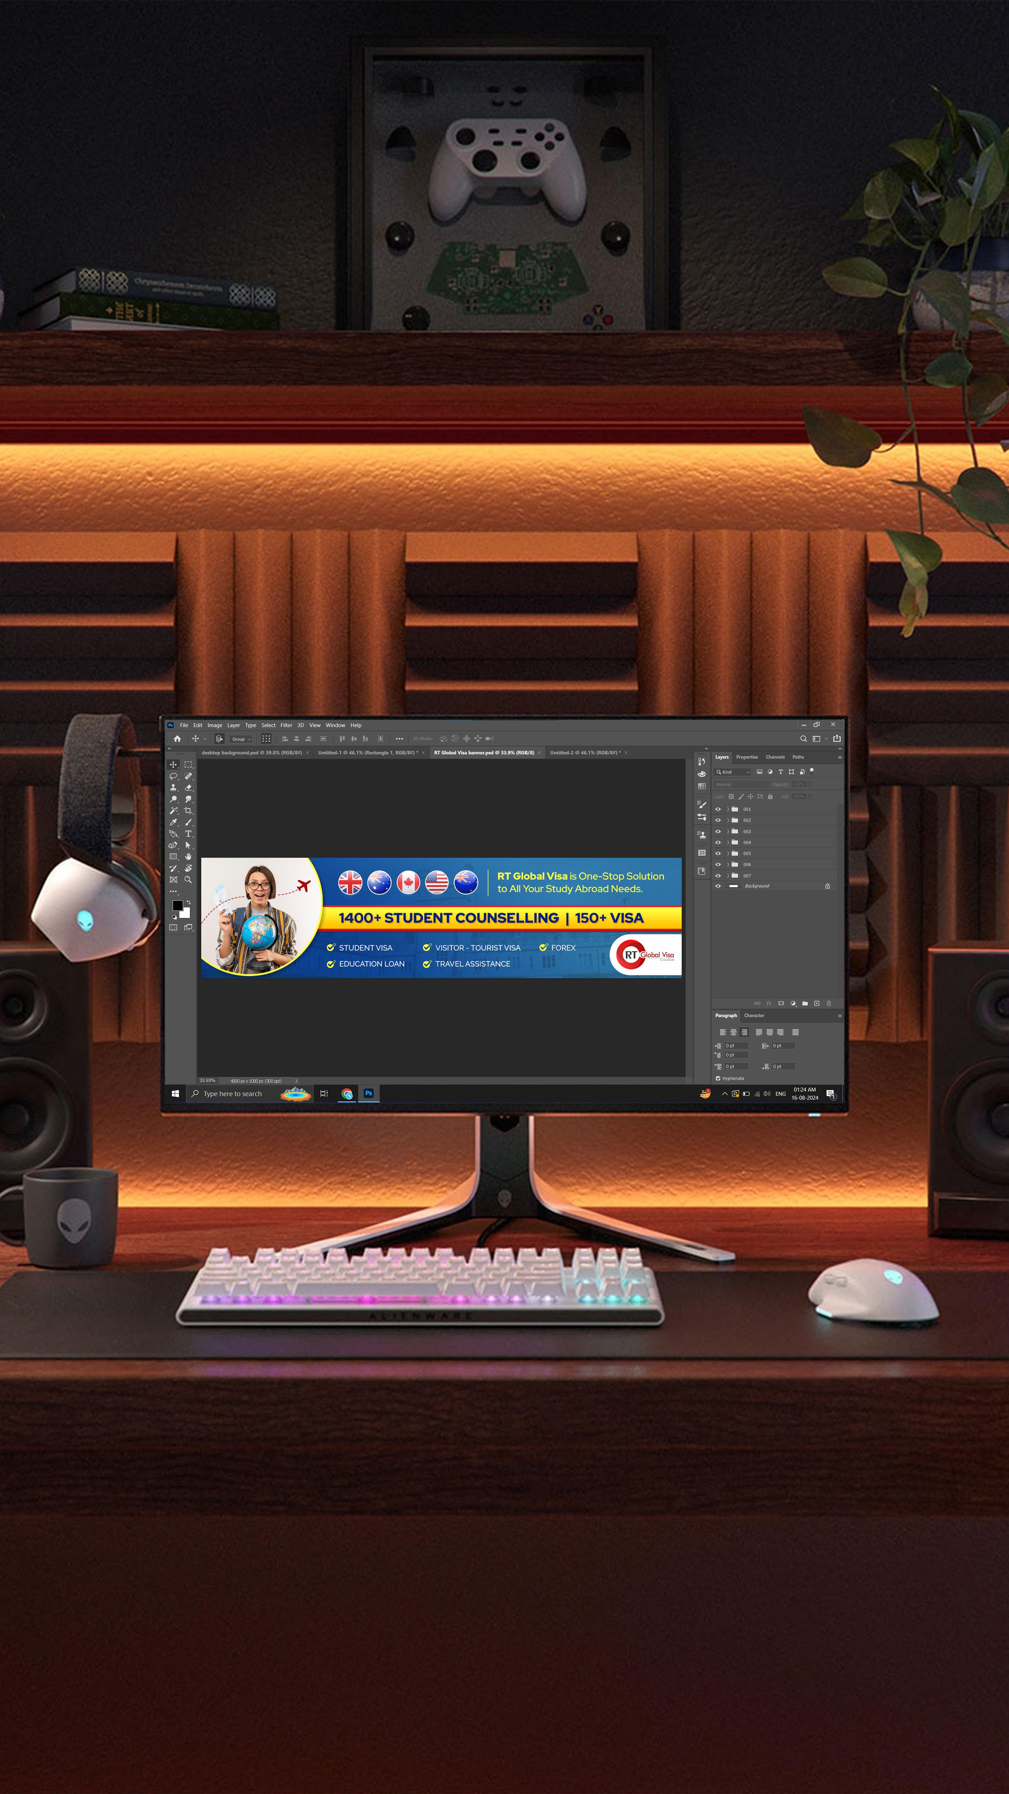Click Align left edges in options bar
Viewport: 1009px width, 1794px height.
click(285, 739)
